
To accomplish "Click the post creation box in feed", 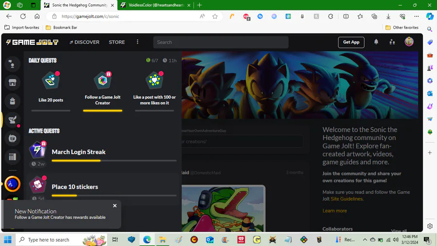I will click(x=242, y=141).
